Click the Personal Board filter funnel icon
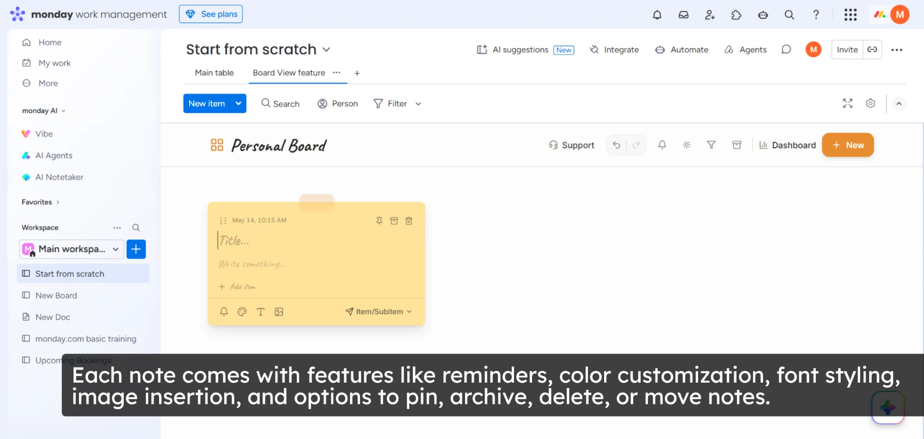This screenshot has height=439, width=924. point(711,145)
